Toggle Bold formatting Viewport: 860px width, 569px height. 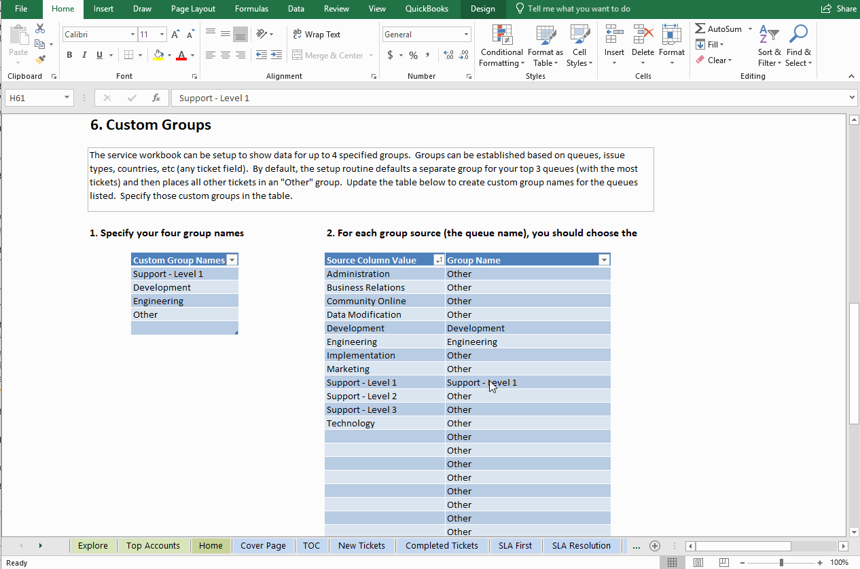pyautogui.click(x=69, y=56)
